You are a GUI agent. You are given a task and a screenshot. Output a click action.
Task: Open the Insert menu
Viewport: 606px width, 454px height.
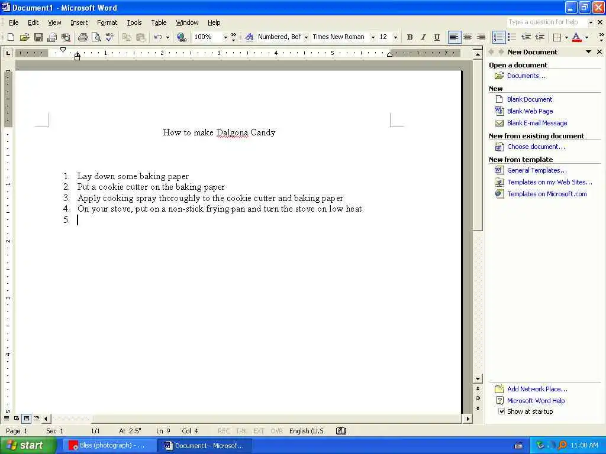pos(79,22)
